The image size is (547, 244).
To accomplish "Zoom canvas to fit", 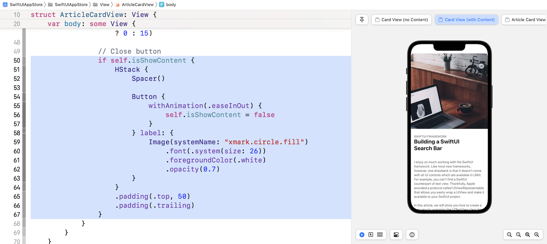I will coord(528,235).
